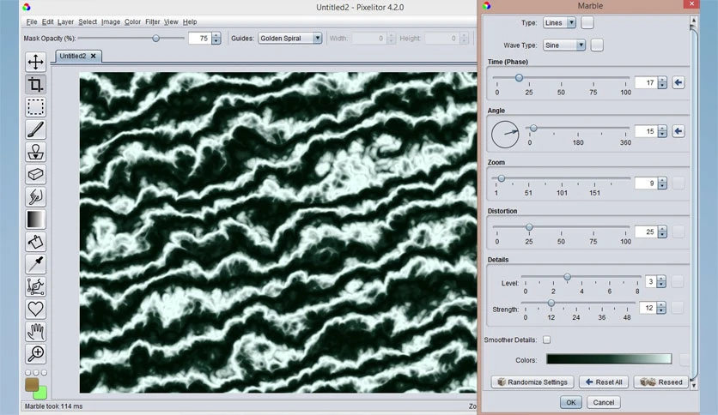Viewport: 718px width, 415px height.
Task: Select the Pen path tool
Action: pos(35,286)
